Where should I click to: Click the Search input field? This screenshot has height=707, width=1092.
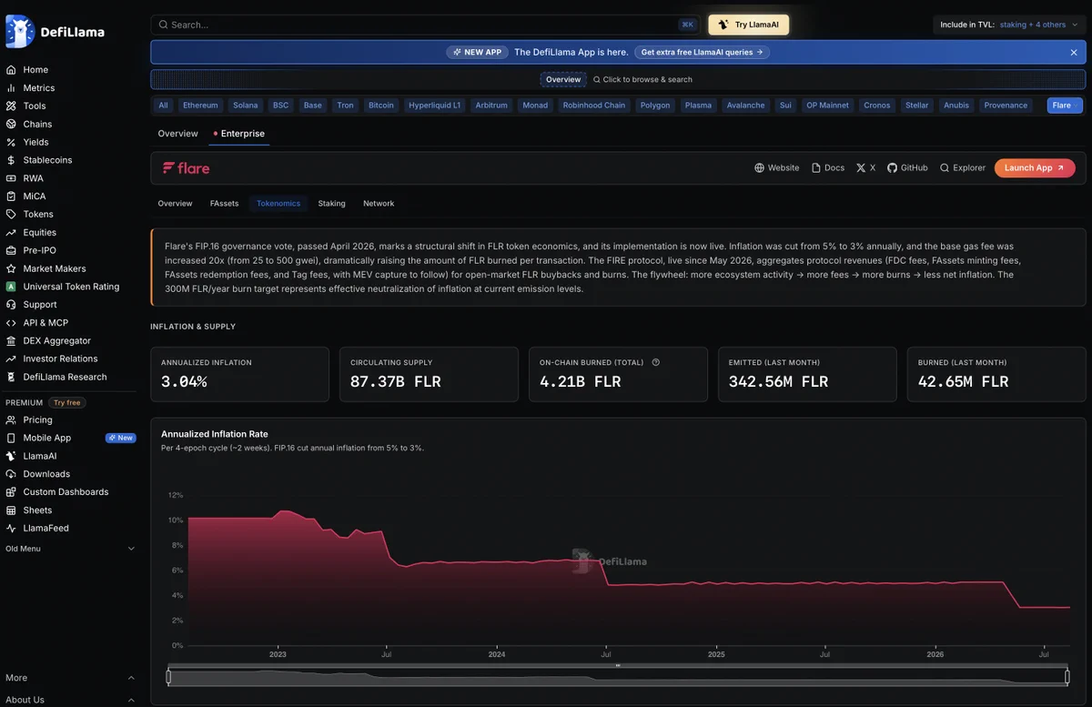426,25
